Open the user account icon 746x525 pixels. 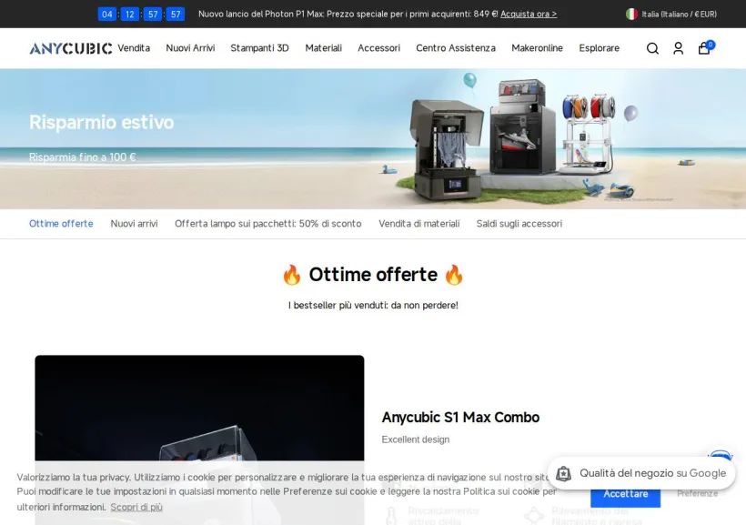pos(678,48)
